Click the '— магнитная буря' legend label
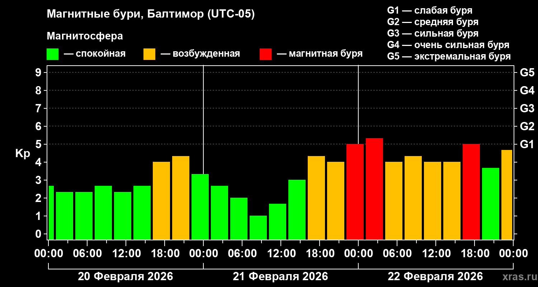538x287 pixels. pos(320,54)
